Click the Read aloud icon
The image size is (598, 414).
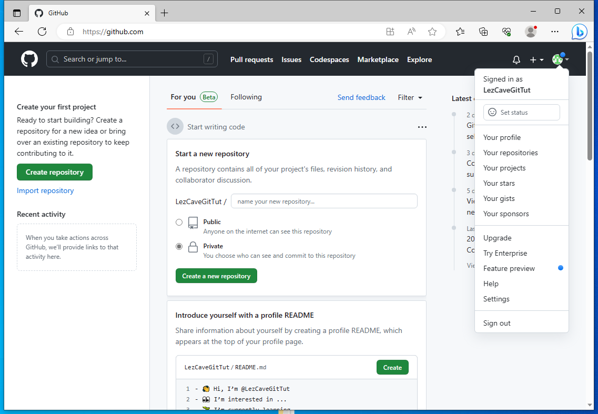tap(411, 32)
